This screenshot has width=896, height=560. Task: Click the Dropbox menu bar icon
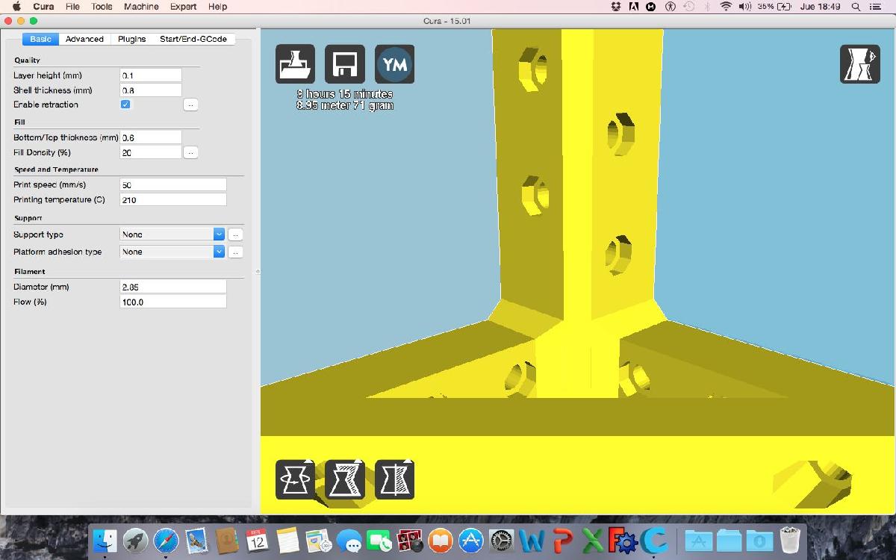pyautogui.click(x=615, y=7)
